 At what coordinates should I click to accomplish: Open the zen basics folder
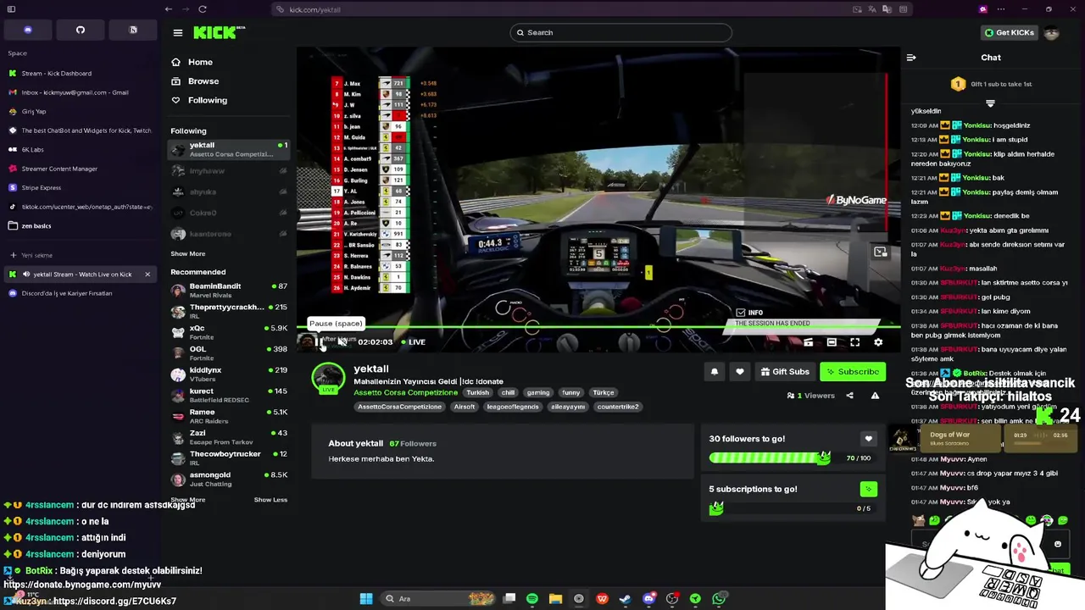(81, 226)
